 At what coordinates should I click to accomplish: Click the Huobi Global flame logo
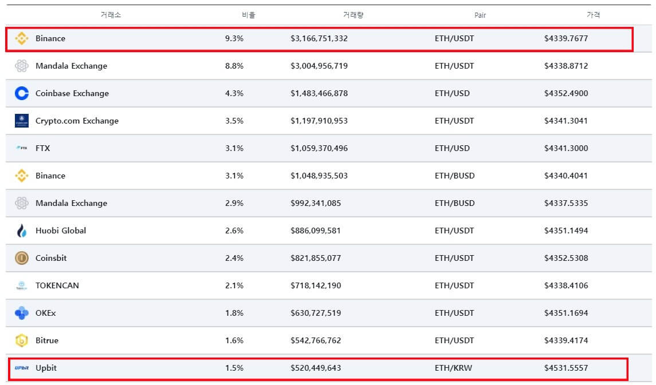point(22,231)
